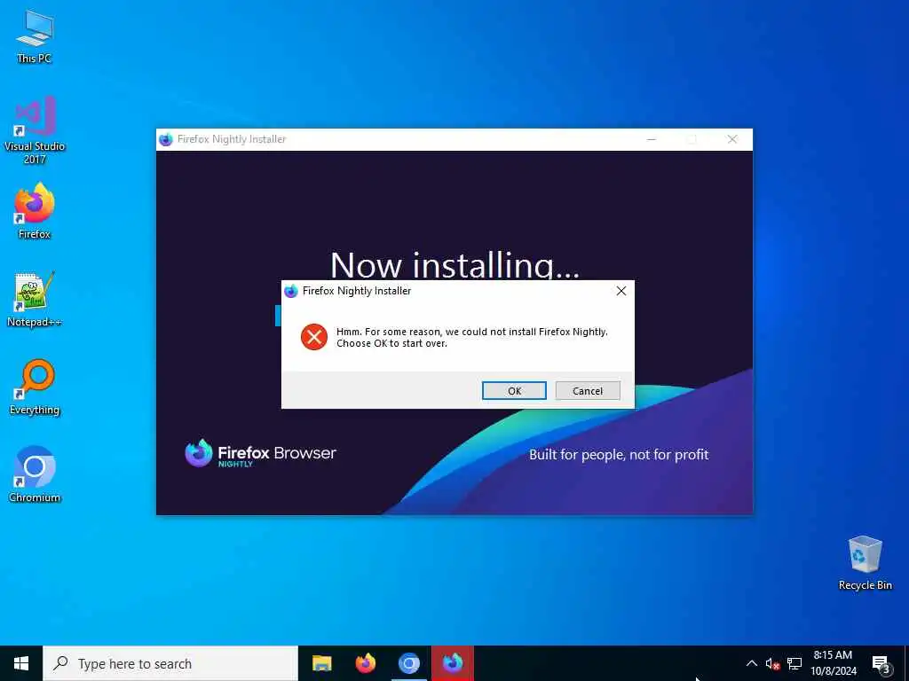The image size is (909, 681).
Task: Show hidden system tray icons
Action: tap(751, 663)
